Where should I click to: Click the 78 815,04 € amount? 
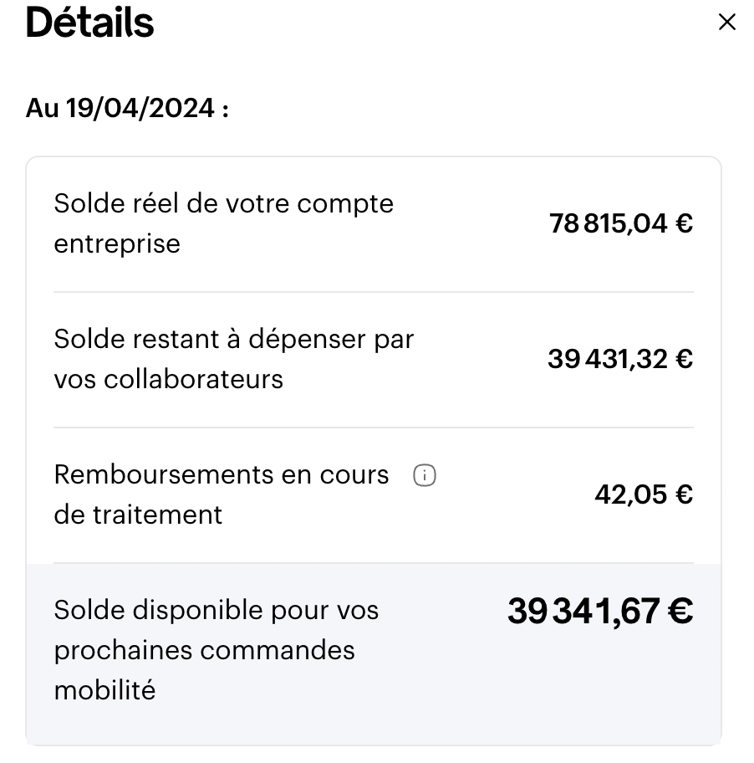coord(621,223)
